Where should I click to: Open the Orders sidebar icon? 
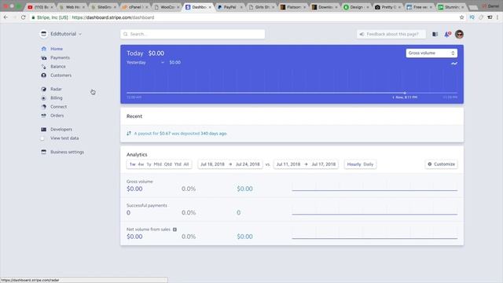pyautogui.click(x=44, y=116)
